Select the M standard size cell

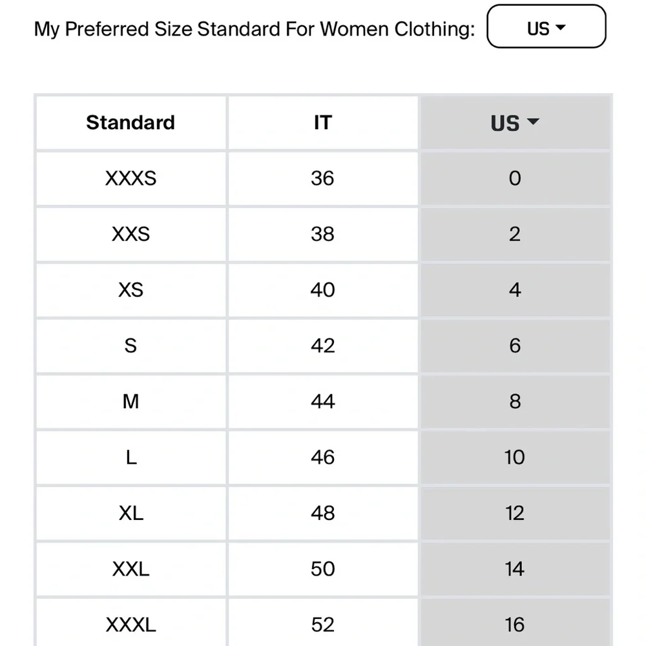tap(130, 402)
